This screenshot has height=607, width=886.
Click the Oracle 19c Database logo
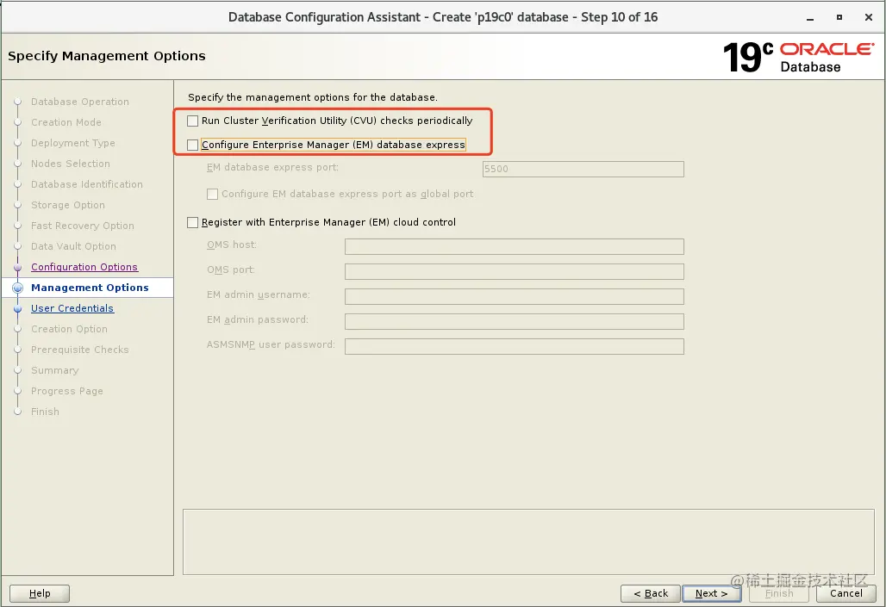(x=798, y=57)
